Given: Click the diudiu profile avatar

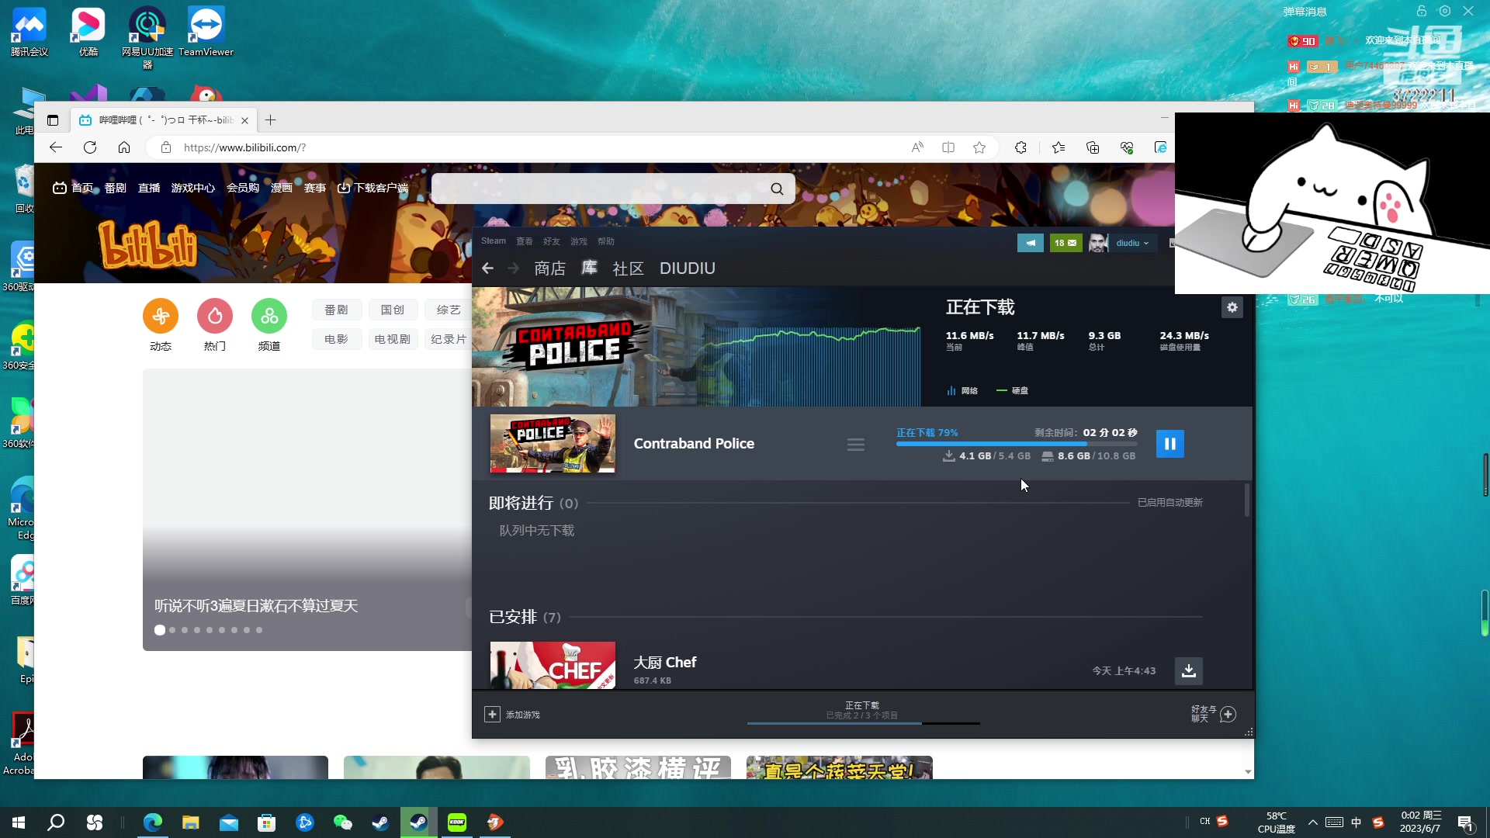Looking at the screenshot, I should point(1098,243).
